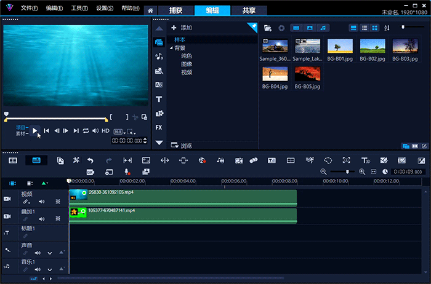431x284 pixels.
Task: Click the import media files folder icon
Action: pyautogui.click(x=267, y=28)
